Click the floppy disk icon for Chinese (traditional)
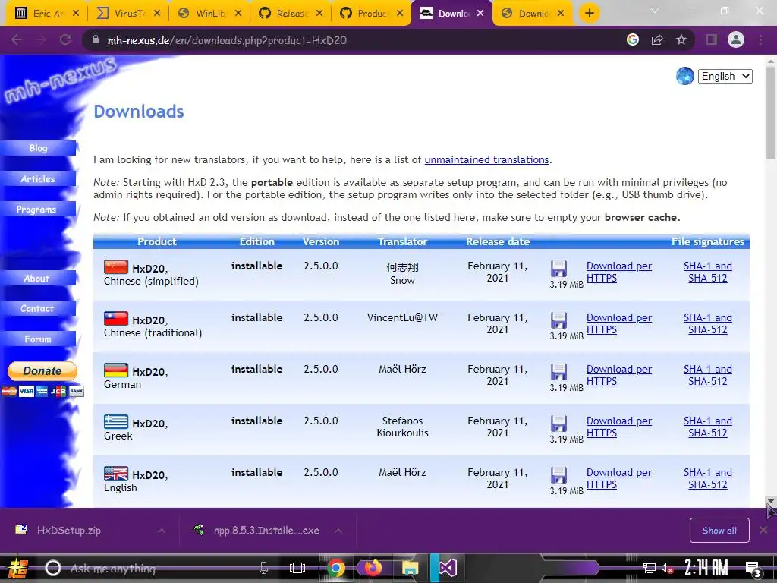This screenshot has height=583, width=777. coord(558,320)
